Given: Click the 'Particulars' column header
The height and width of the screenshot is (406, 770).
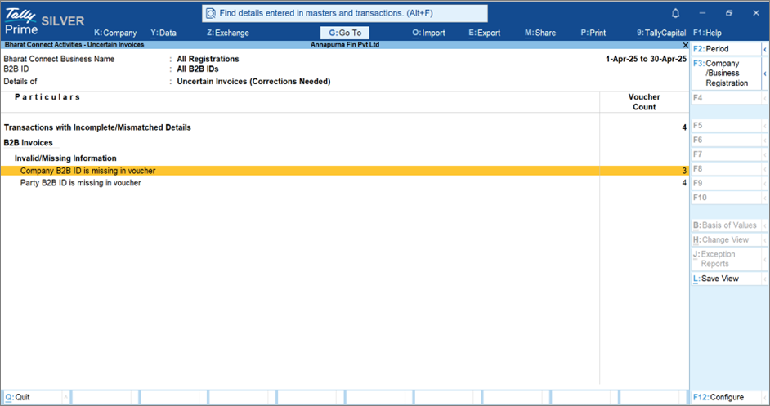Looking at the screenshot, I should (x=47, y=97).
